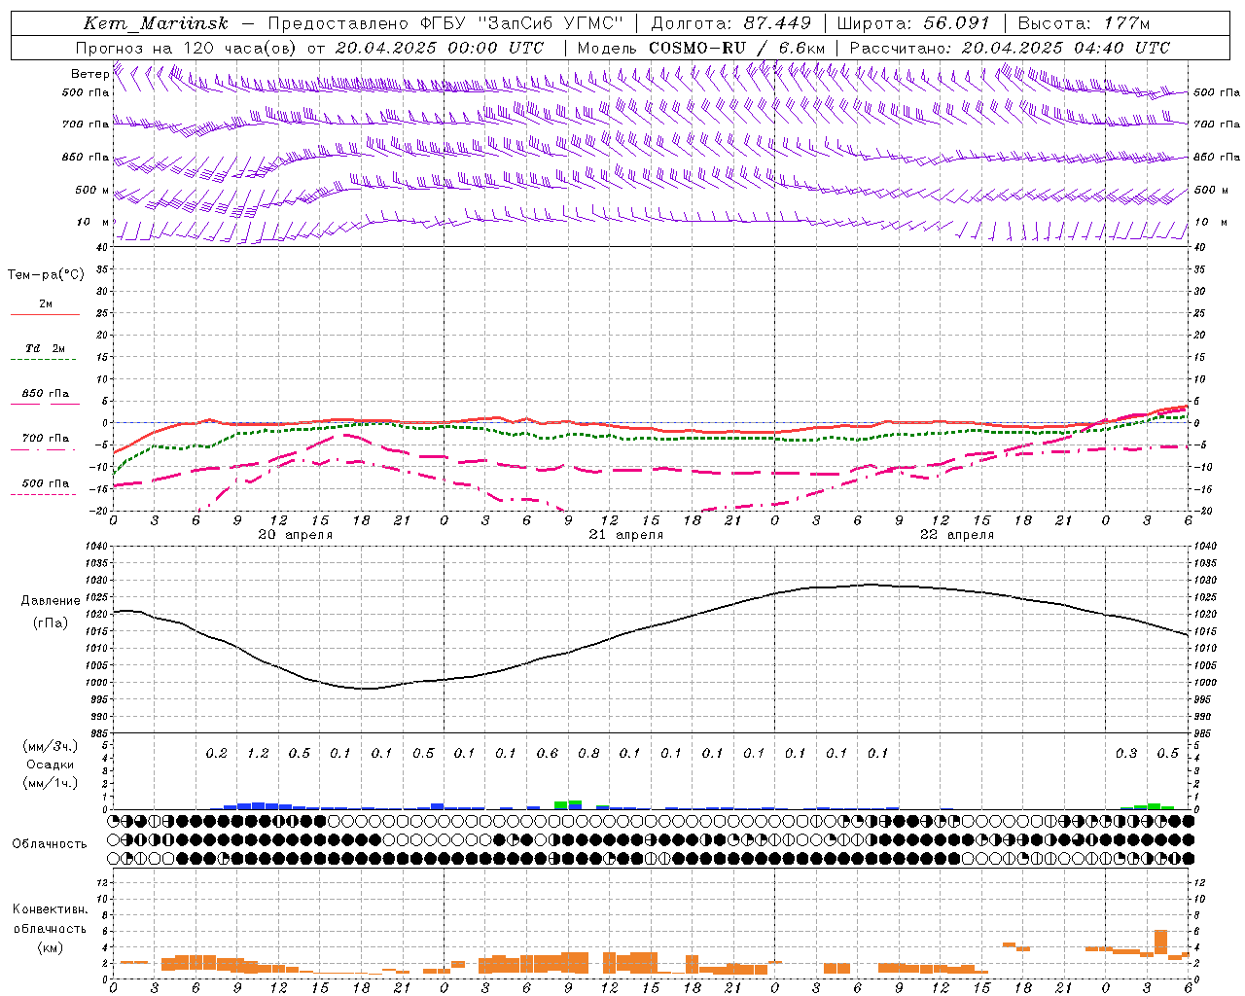Click the Осадки precipitation label
The width and height of the screenshot is (1245, 996).
coord(50,765)
